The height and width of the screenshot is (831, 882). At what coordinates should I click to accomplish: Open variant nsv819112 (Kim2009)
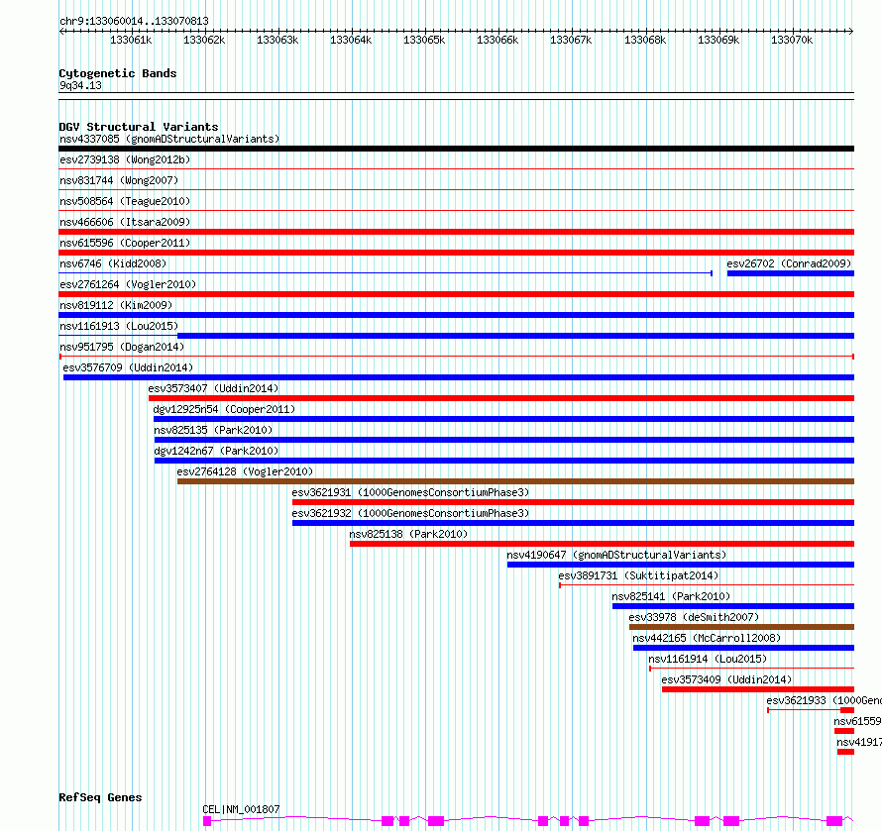[116, 305]
